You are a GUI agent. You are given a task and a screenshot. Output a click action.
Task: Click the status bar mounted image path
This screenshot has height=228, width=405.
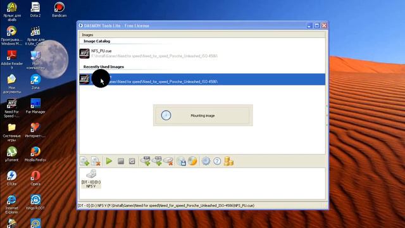click(166, 205)
